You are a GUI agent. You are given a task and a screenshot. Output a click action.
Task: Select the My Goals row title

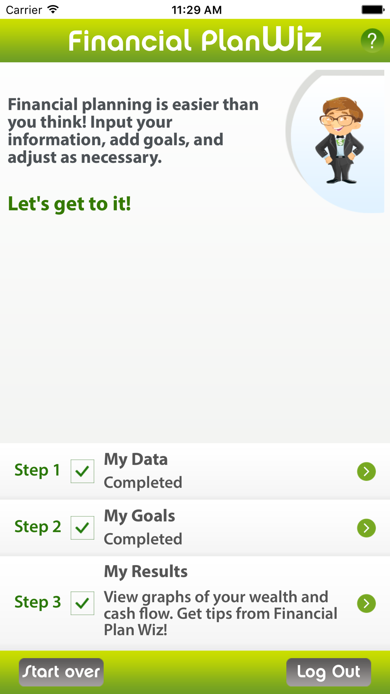[x=139, y=516]
